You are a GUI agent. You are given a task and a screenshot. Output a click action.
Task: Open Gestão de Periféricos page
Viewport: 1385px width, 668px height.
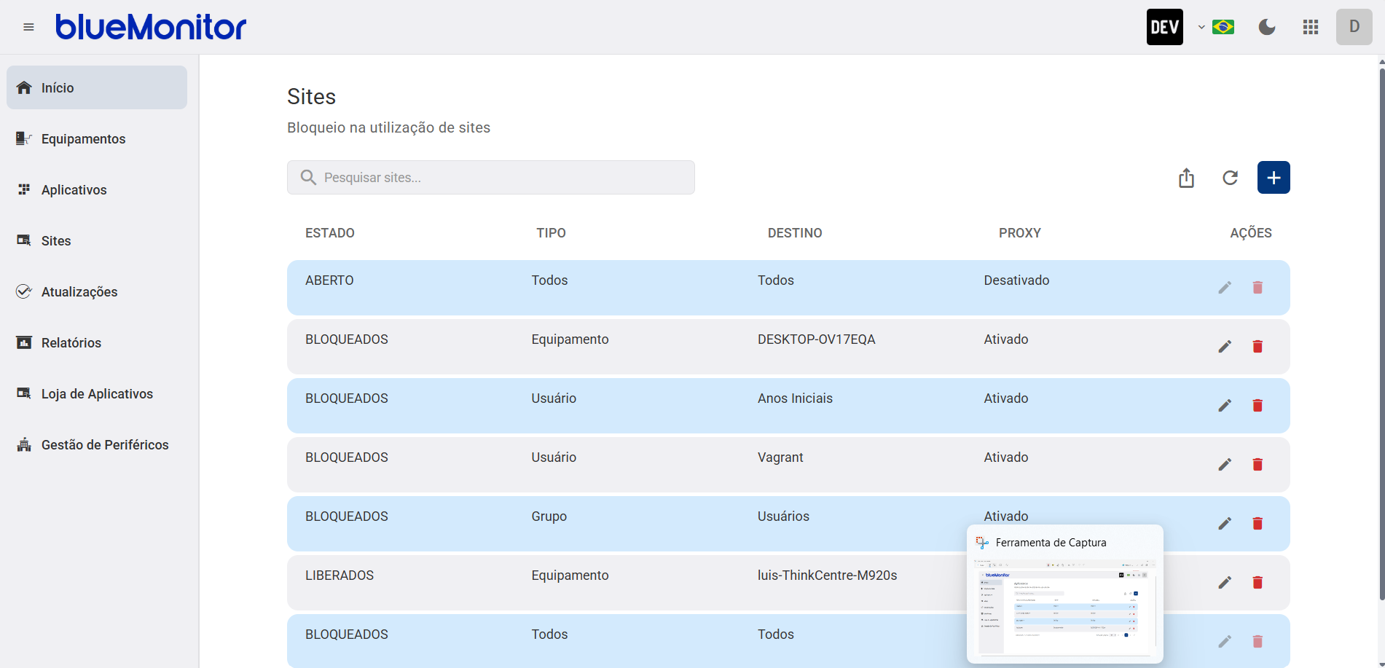[x=104, y=444]
